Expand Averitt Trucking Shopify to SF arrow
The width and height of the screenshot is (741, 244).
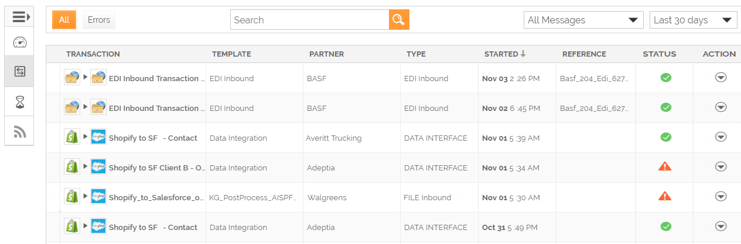pos(85,137)
